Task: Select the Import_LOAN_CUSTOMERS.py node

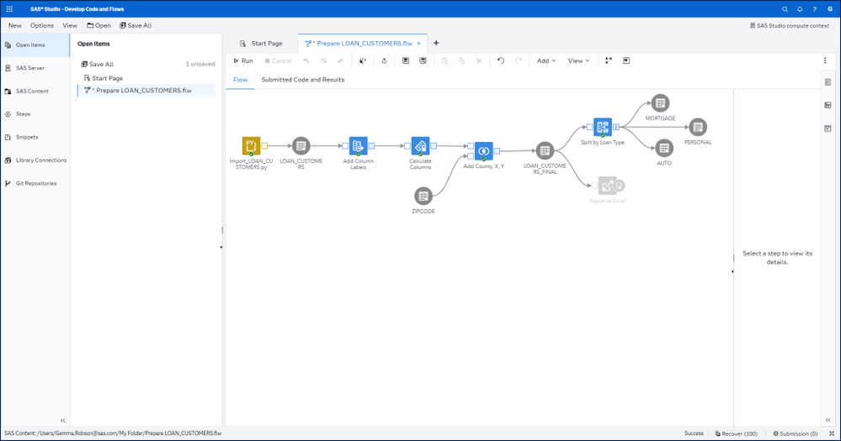Action: click(x=251, y=145)
